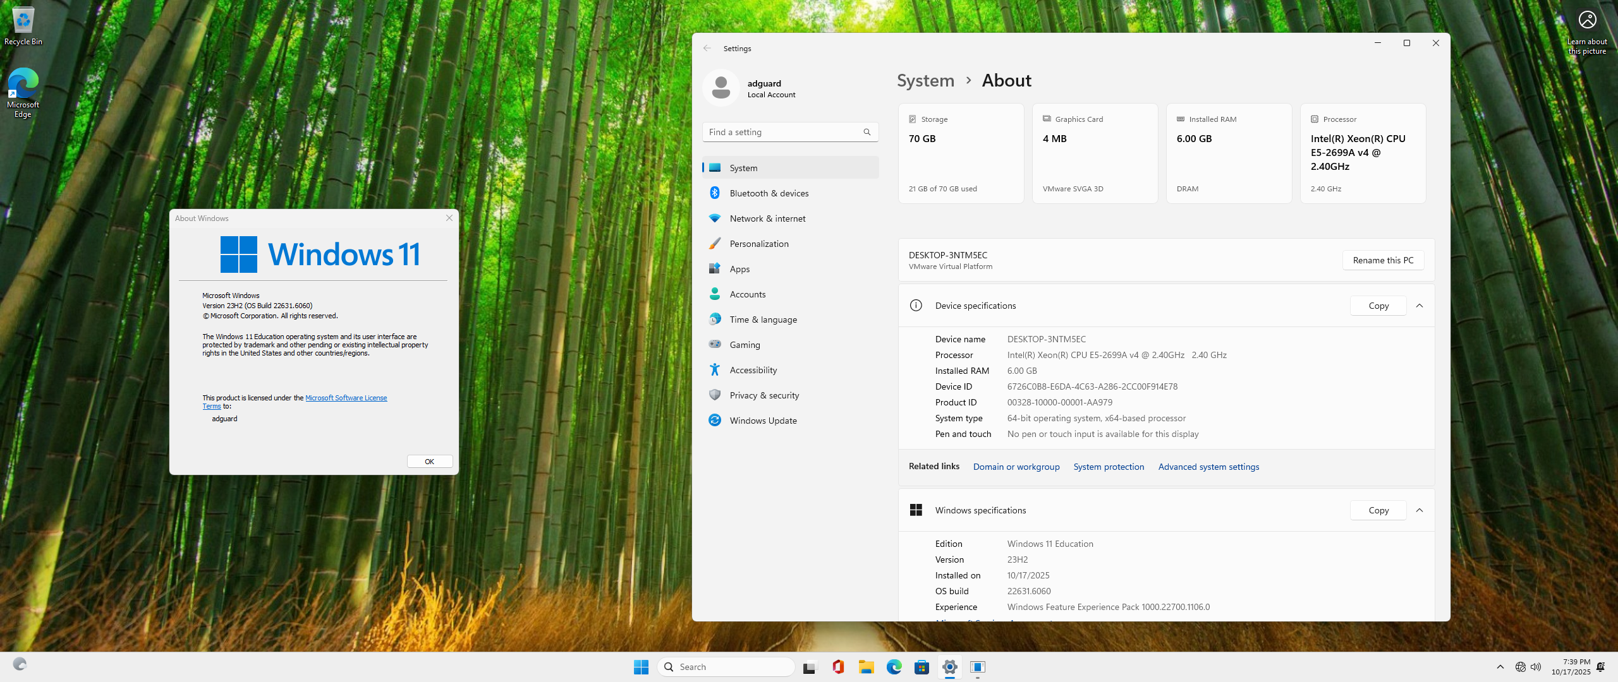
Task: Collapse the Windows specifications section
Action: [1420, 510]
